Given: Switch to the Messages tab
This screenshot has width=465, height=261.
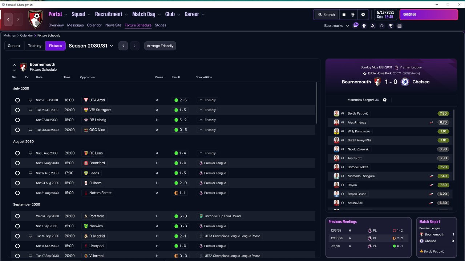Looking at the screenshot, I should pyautogui.click(x=75, y=25).
